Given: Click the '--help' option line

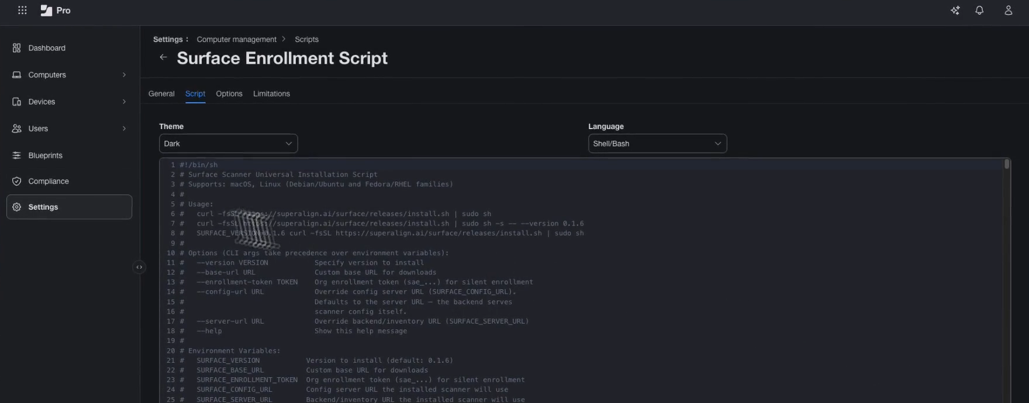Looking at the screenshot, I should [x=293, y=331].
